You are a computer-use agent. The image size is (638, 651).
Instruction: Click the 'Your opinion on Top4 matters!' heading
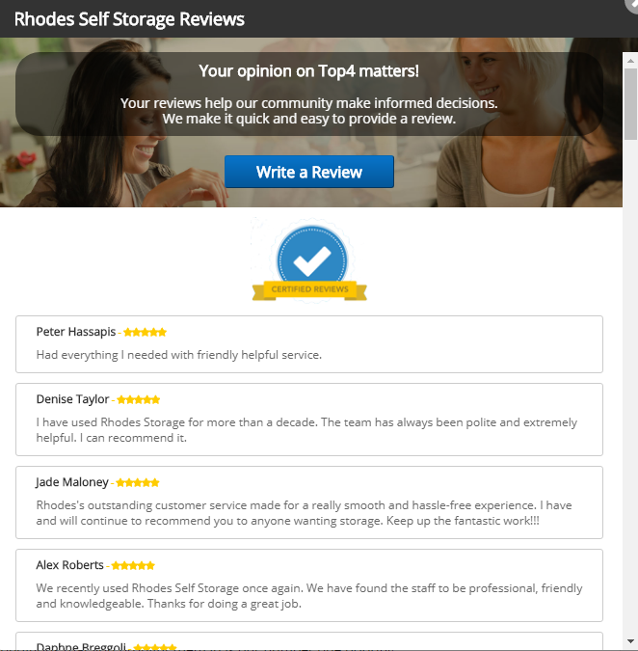[x=309, y=71]
